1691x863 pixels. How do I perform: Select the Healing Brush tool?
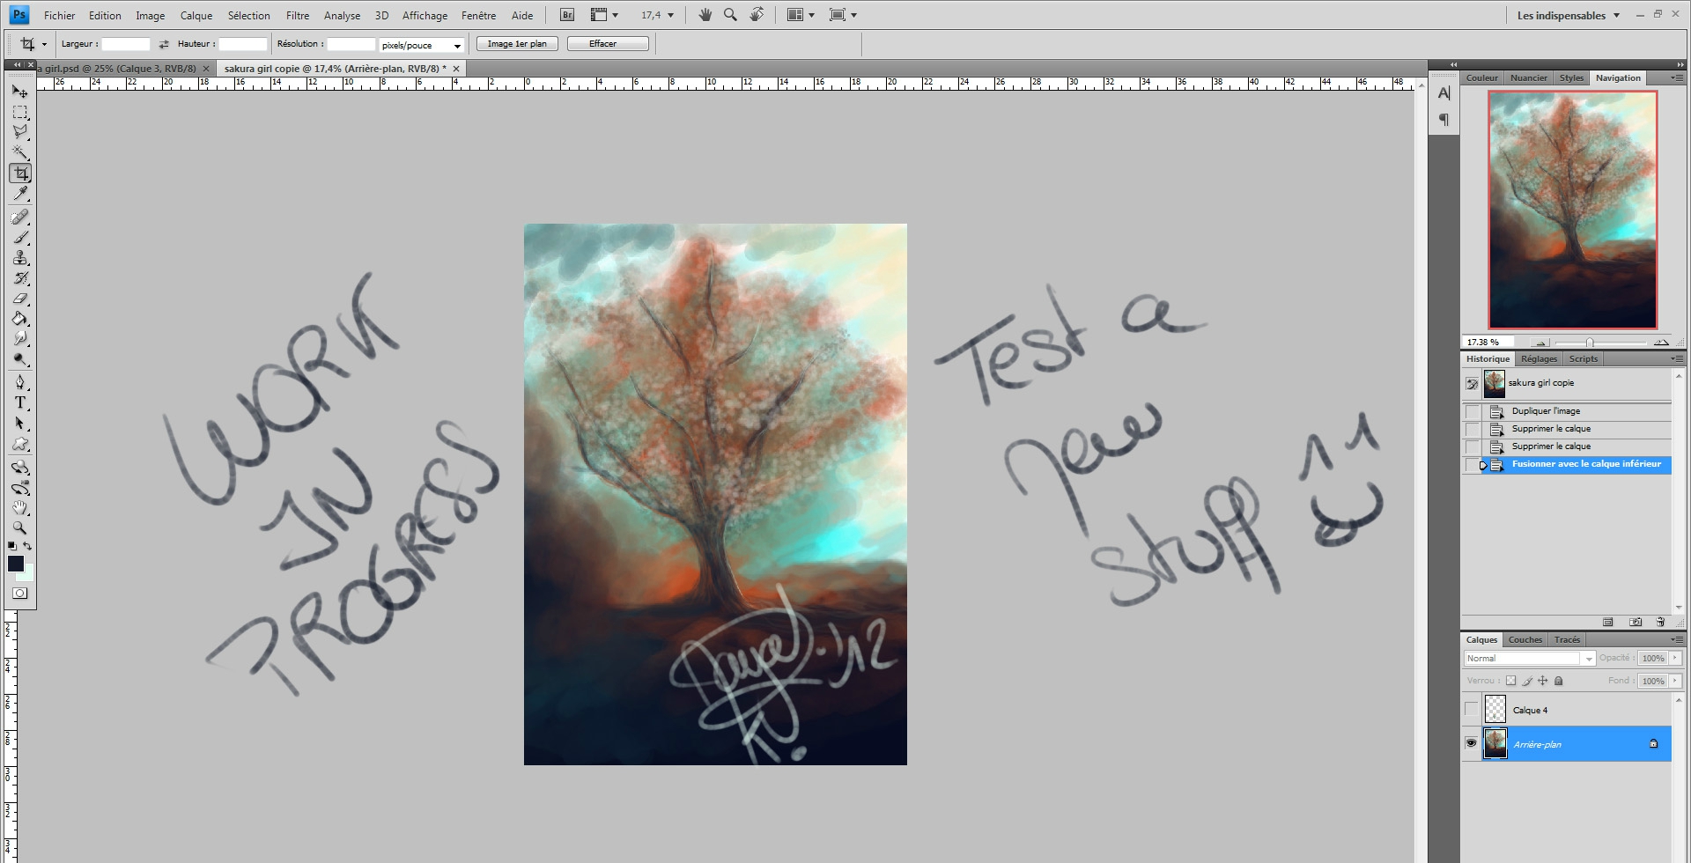pos(20,218)
